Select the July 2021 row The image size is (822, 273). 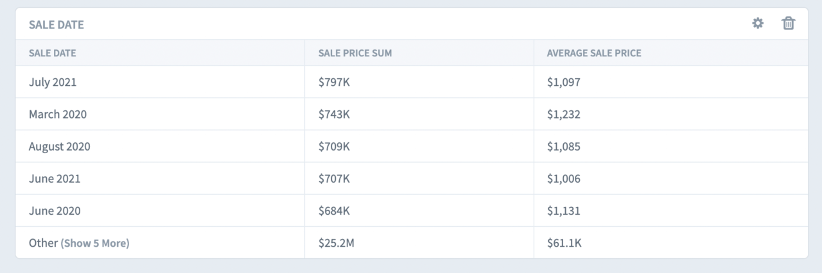click(x=53, y=82)
